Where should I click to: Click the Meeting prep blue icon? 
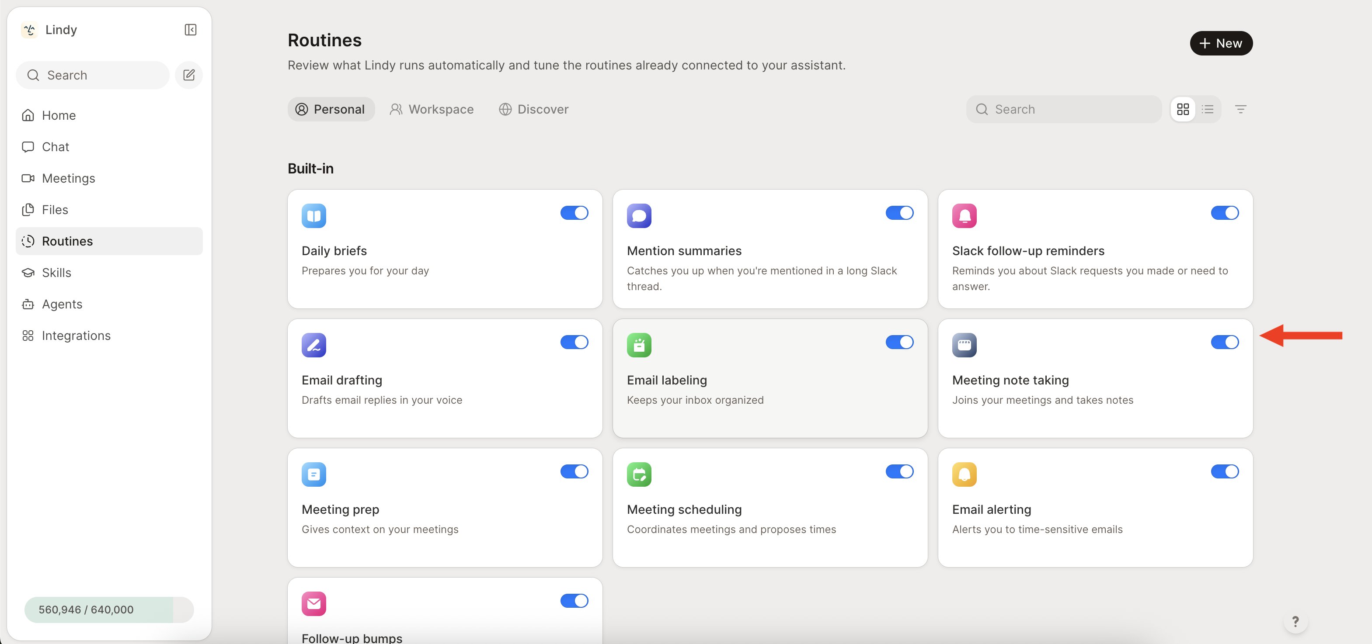(x=314, y=474)
